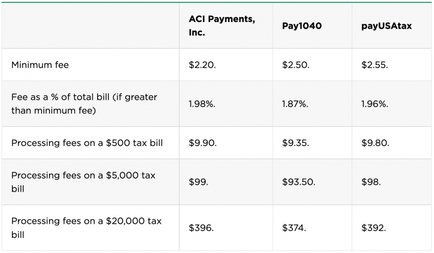Select Pay1040 minimum fee $2.50
Screen dimensions: 434x253
[295, 65]
